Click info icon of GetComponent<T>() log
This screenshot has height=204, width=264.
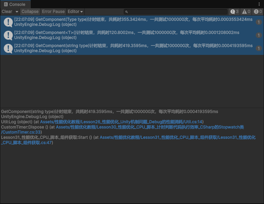click(8, 35)
